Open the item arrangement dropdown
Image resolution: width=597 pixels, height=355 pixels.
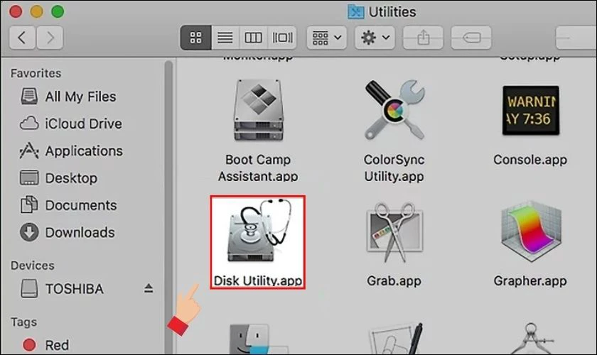(327, 38)
